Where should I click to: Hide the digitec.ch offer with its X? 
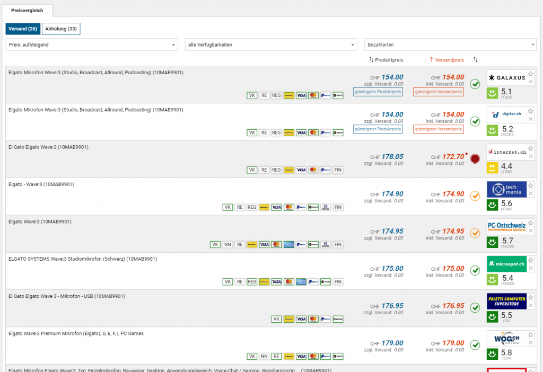(x=530, y=119)
